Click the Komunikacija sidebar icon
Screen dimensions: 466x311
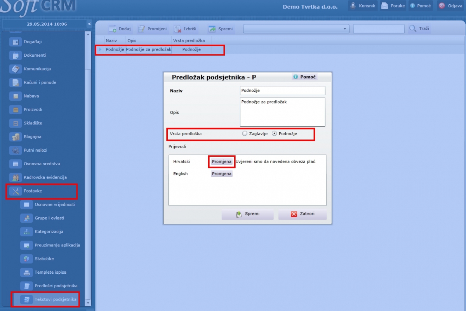16,69
